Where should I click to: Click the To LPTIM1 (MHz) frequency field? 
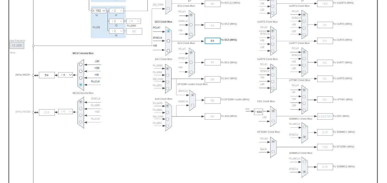(x=325, y=99)
